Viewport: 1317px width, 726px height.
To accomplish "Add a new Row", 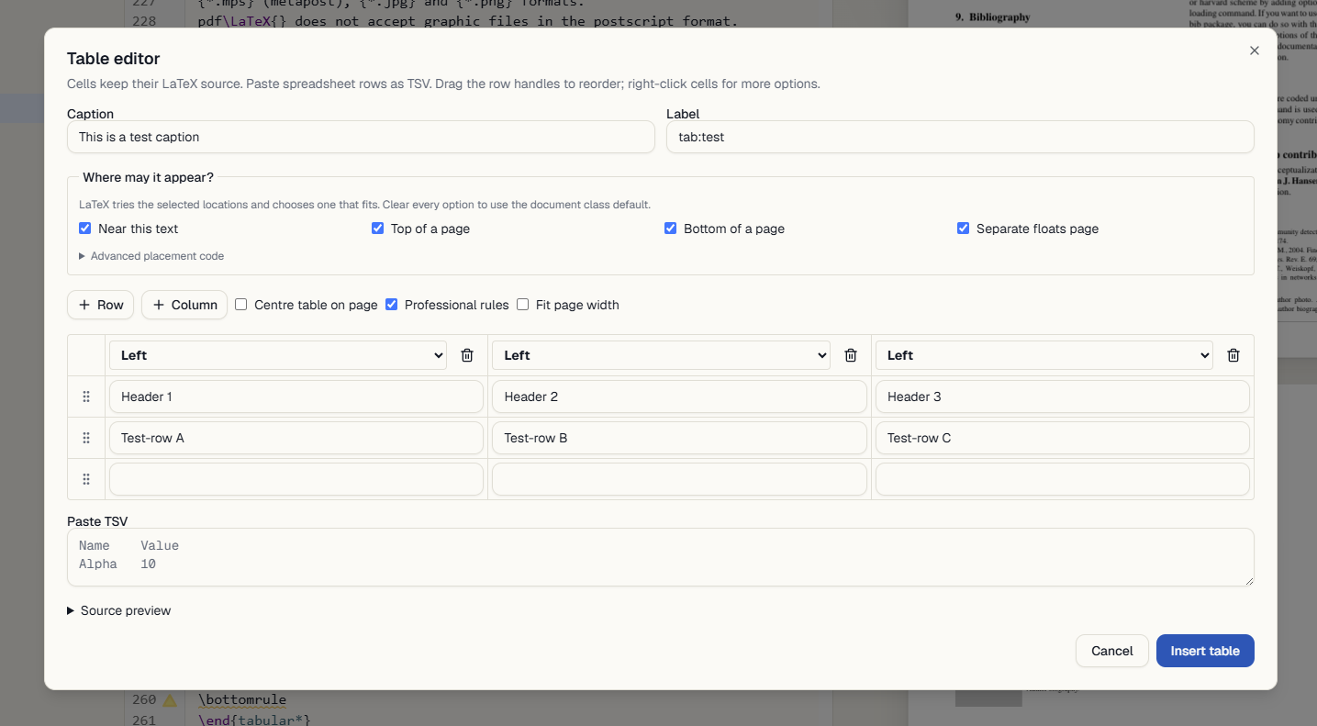I will pyautogui.click(x=101, y=305).
